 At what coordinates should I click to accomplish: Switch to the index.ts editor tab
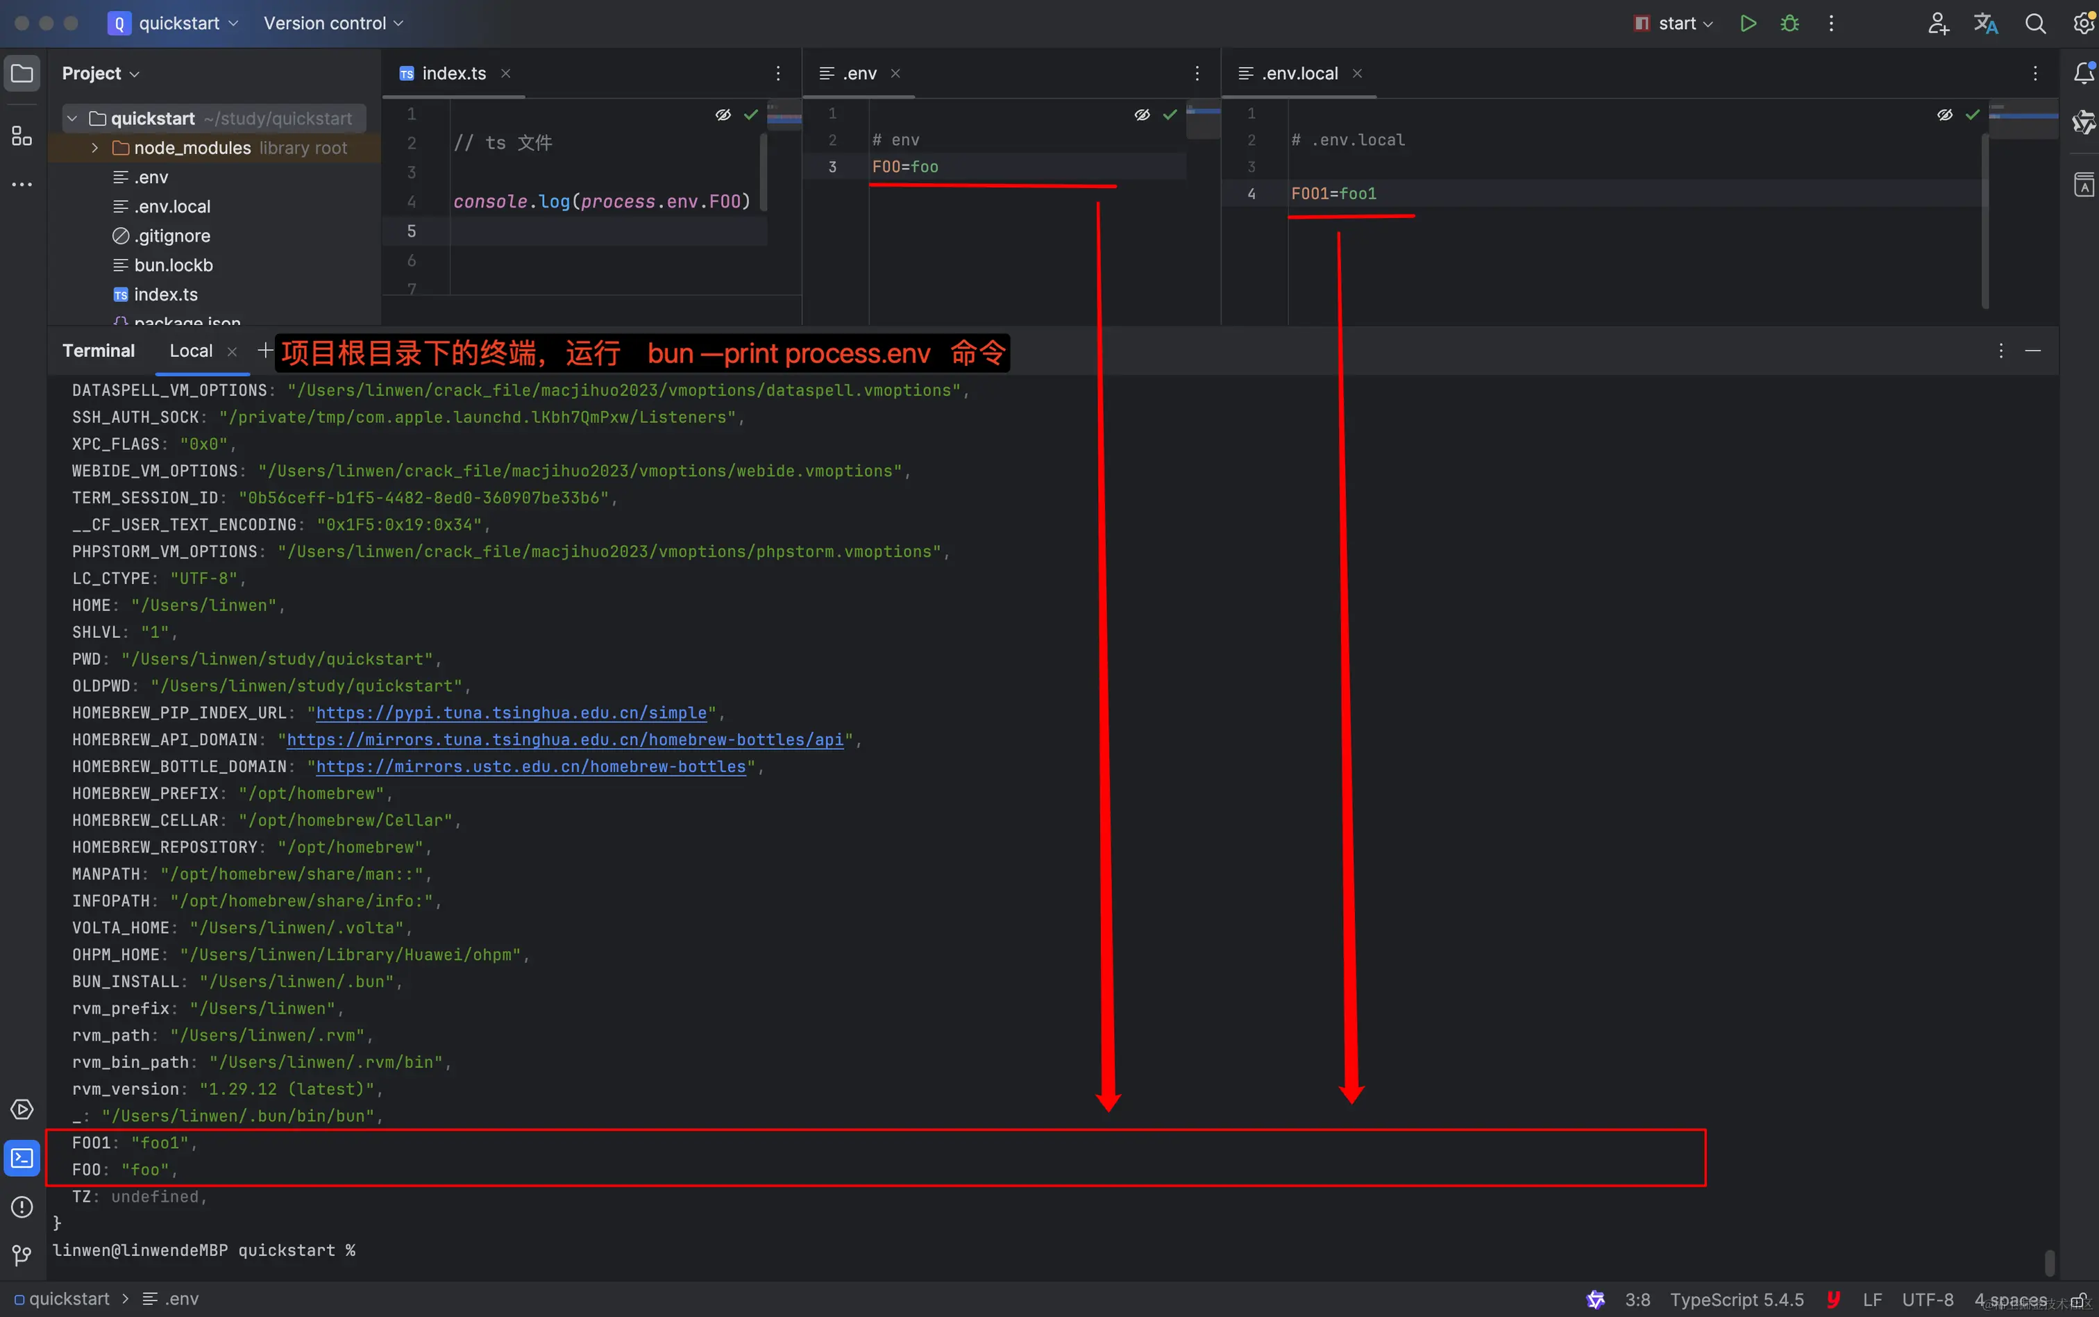click(x=453, y=73)
